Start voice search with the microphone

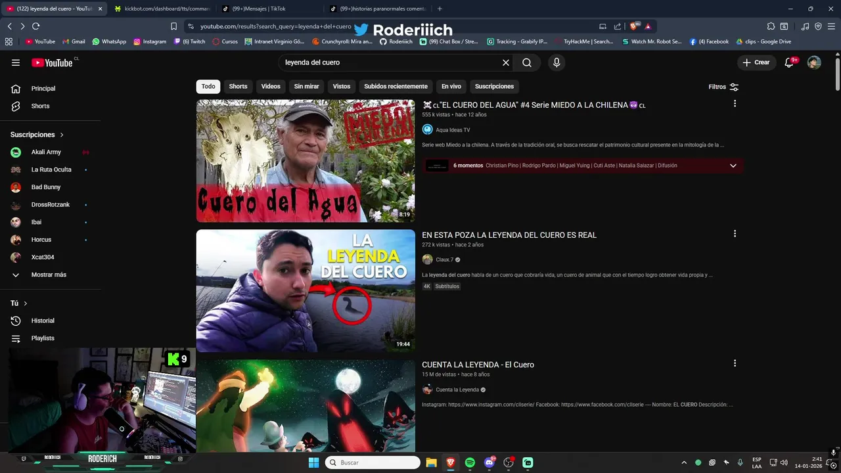coord(557,62)
